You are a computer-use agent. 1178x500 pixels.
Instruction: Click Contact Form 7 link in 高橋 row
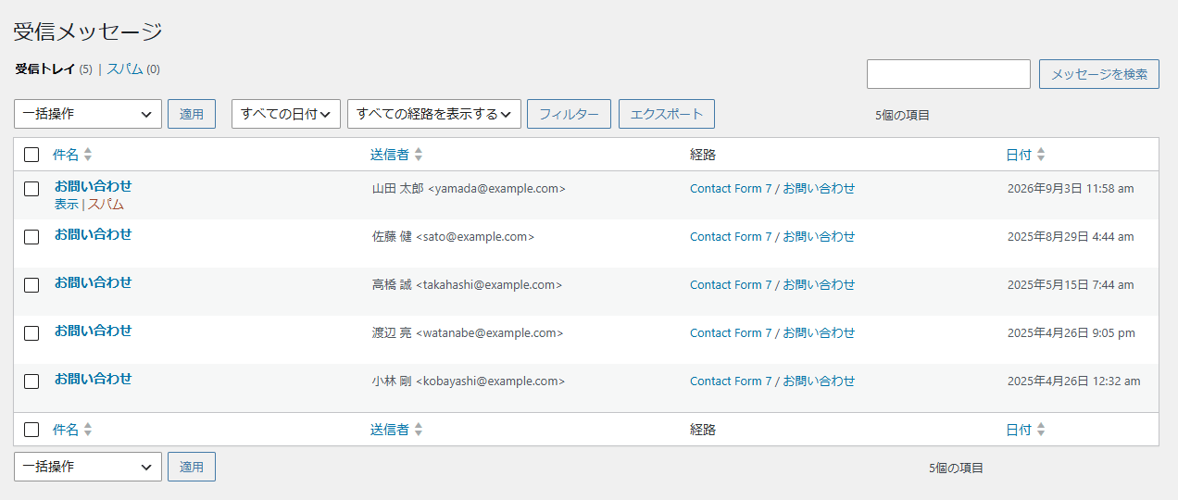731,284
